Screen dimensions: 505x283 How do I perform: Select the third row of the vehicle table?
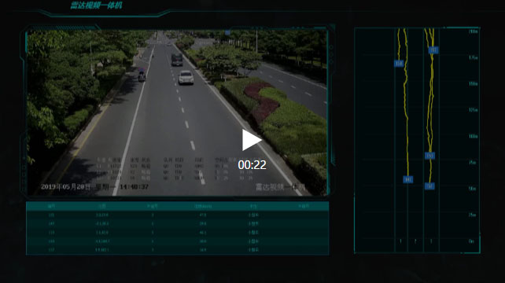coord(178,232)
